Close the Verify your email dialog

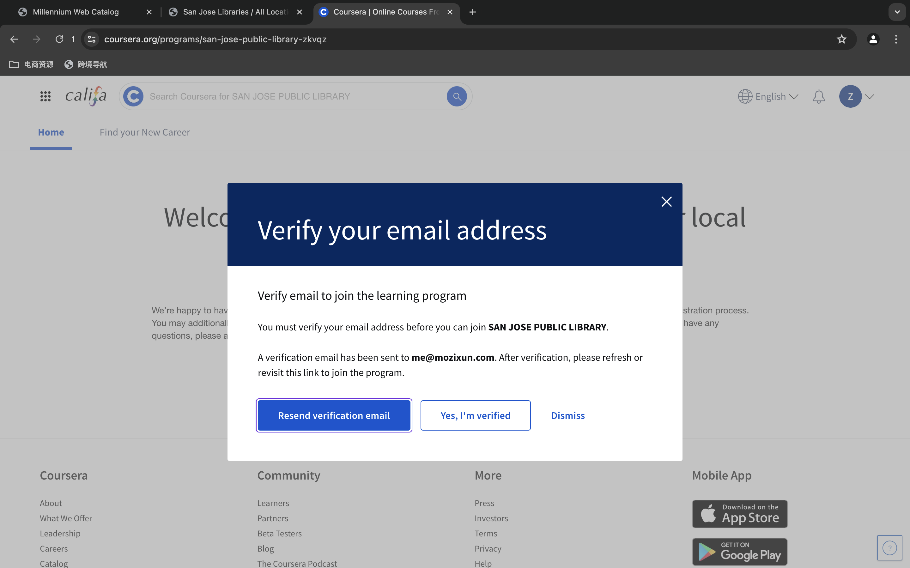coord(666,202)
